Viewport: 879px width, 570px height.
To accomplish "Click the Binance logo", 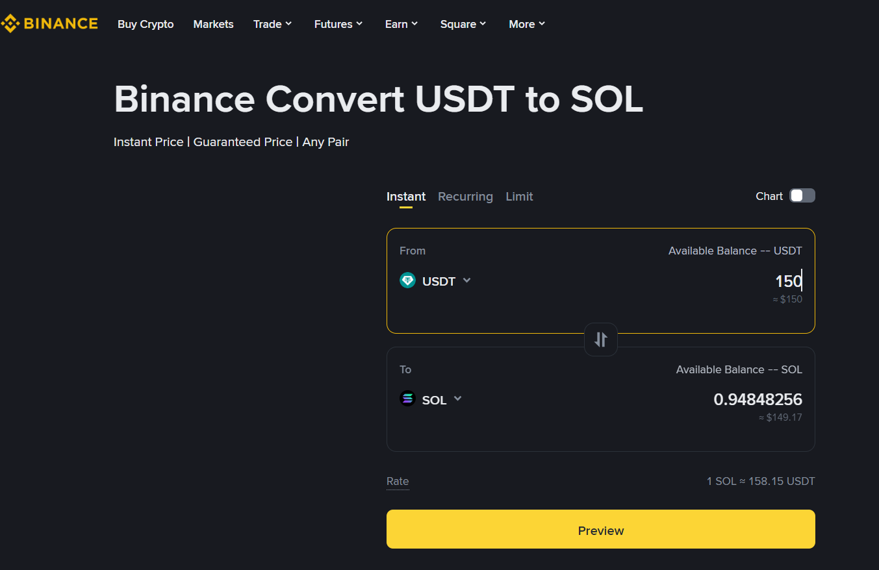I will (49, 24).
